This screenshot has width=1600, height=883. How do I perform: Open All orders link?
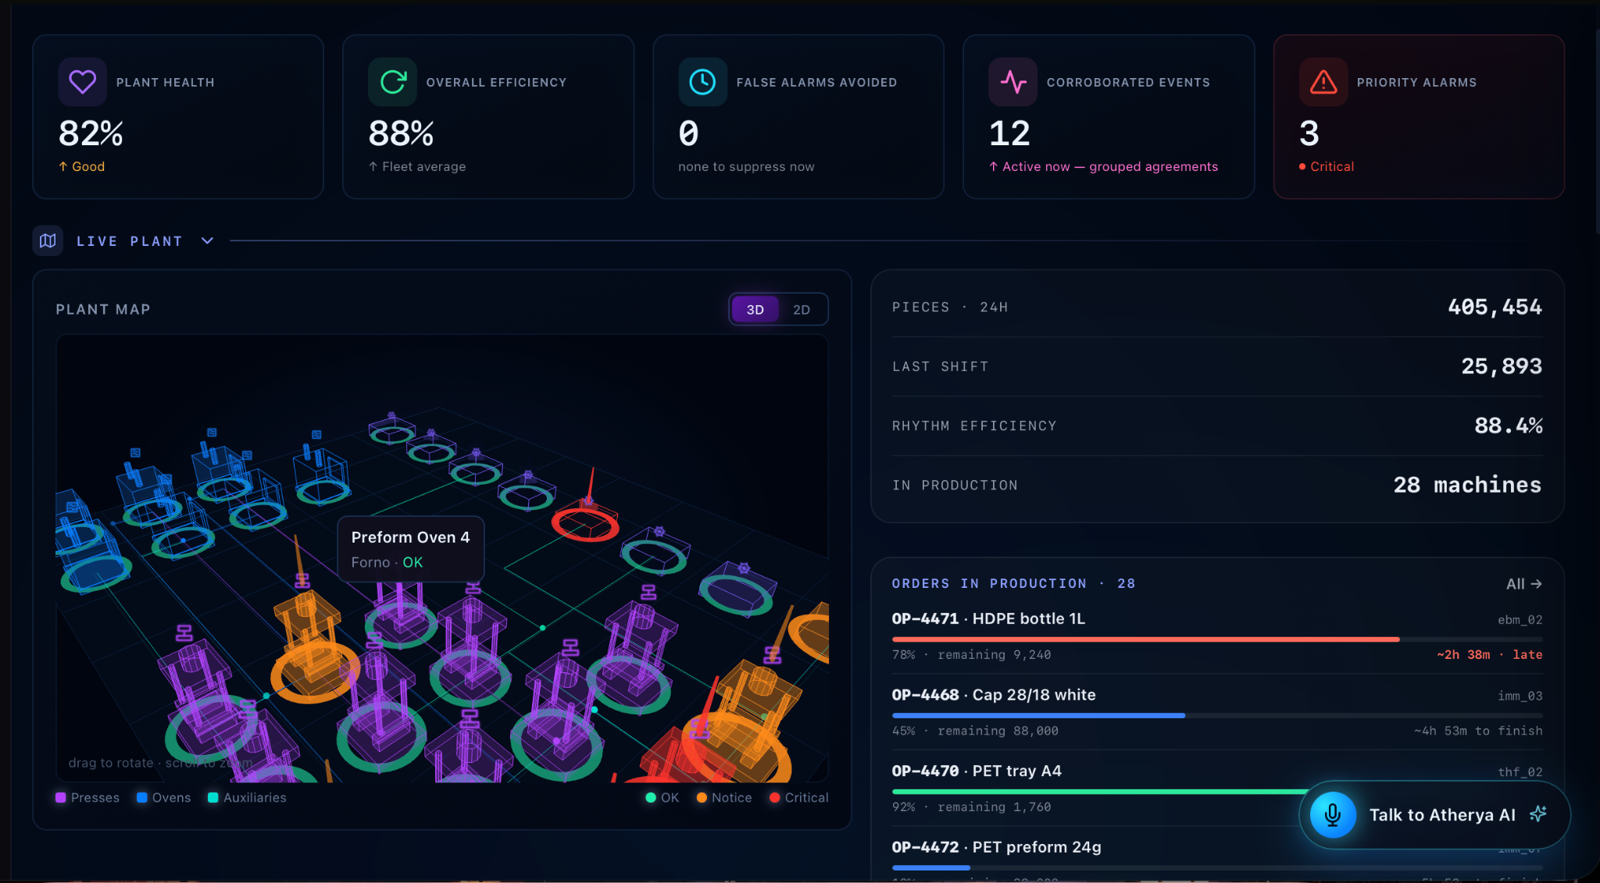pyautogui.click(x=1523, y=584)
